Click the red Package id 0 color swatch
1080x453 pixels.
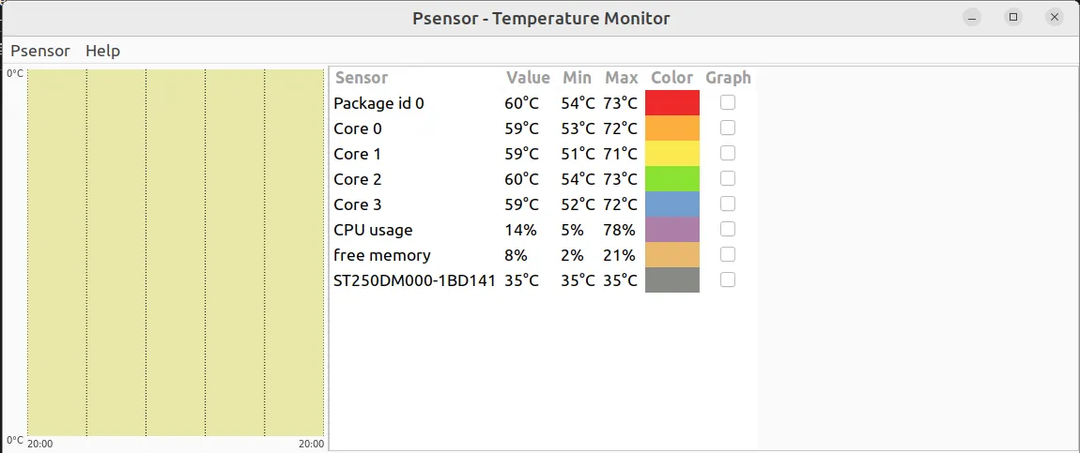coord(672,102)
